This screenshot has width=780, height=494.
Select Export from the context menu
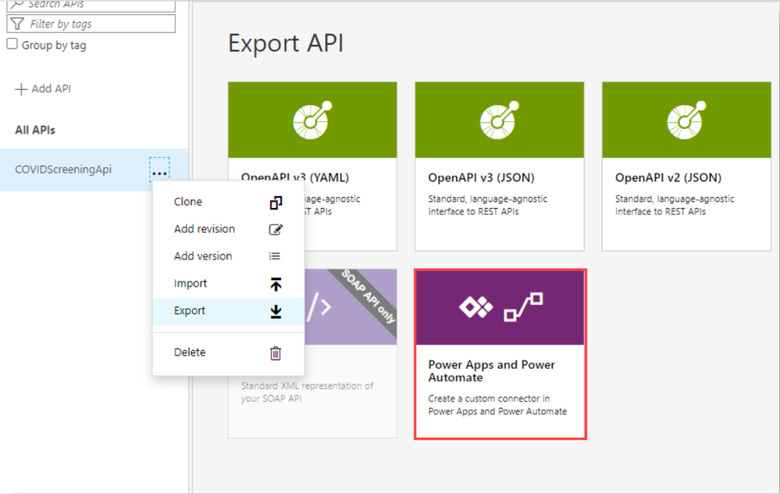[228, 311]
